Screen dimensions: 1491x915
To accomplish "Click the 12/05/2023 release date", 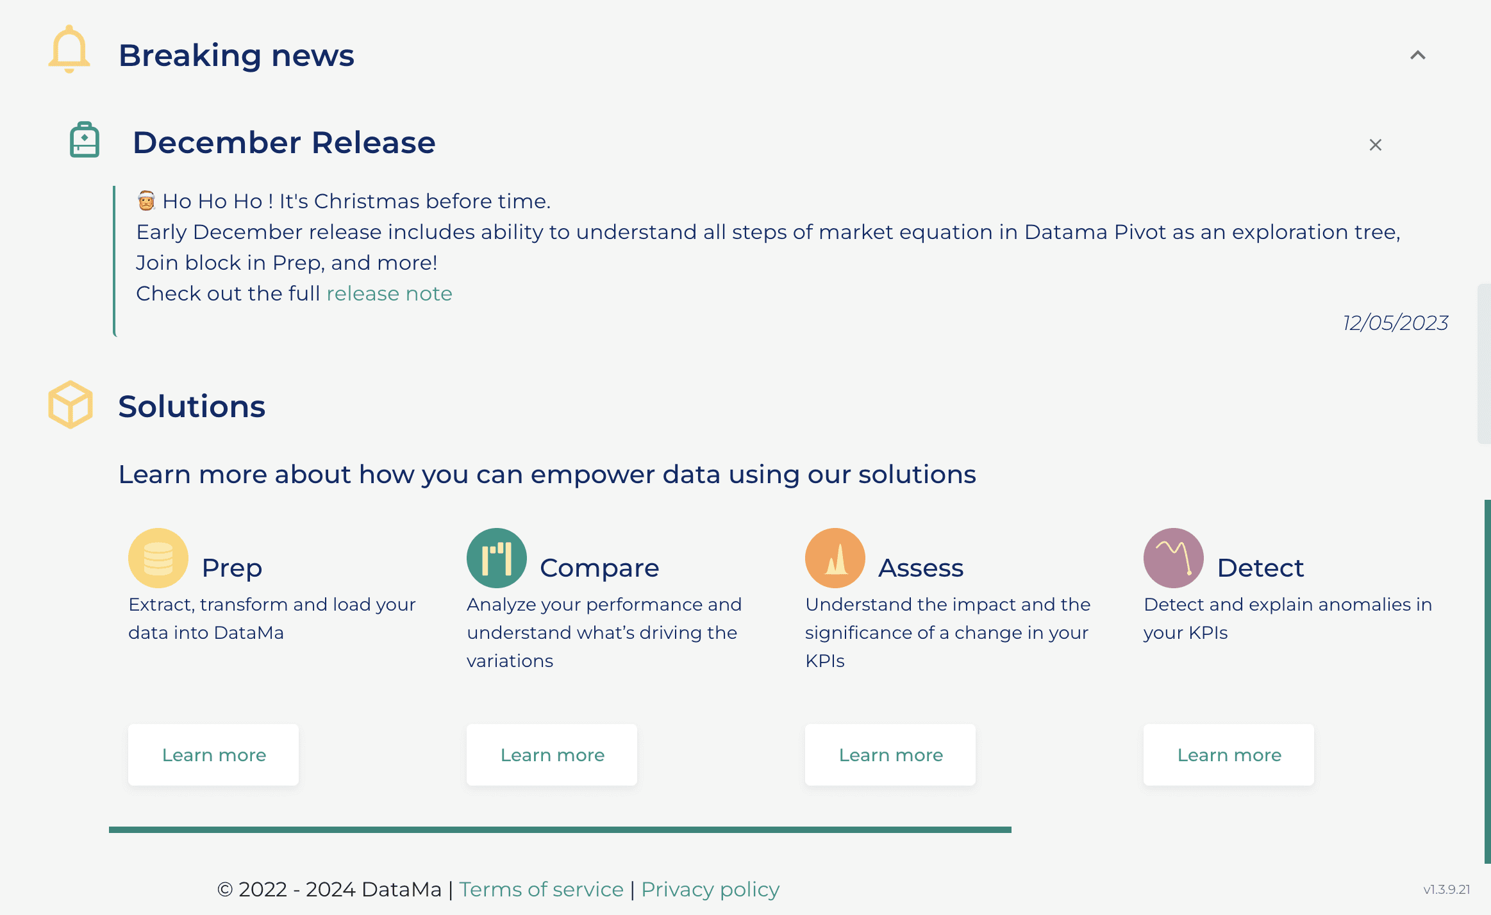I will pos(1395,322).
